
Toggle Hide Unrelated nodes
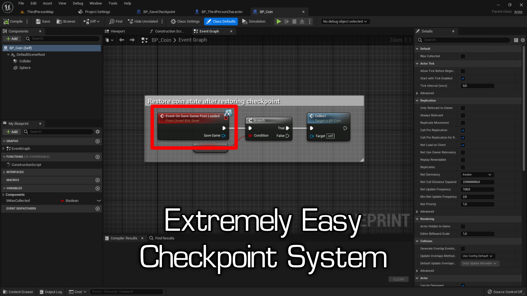tap(143, 21)
